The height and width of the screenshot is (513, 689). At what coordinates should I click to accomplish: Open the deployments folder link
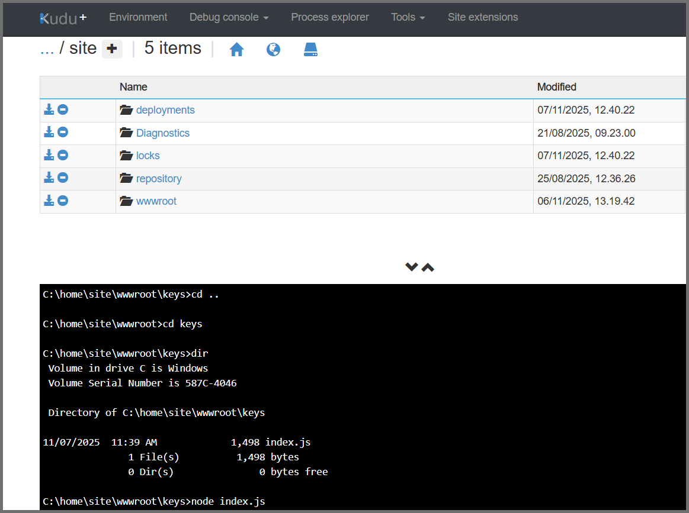[x=165, y=110]
